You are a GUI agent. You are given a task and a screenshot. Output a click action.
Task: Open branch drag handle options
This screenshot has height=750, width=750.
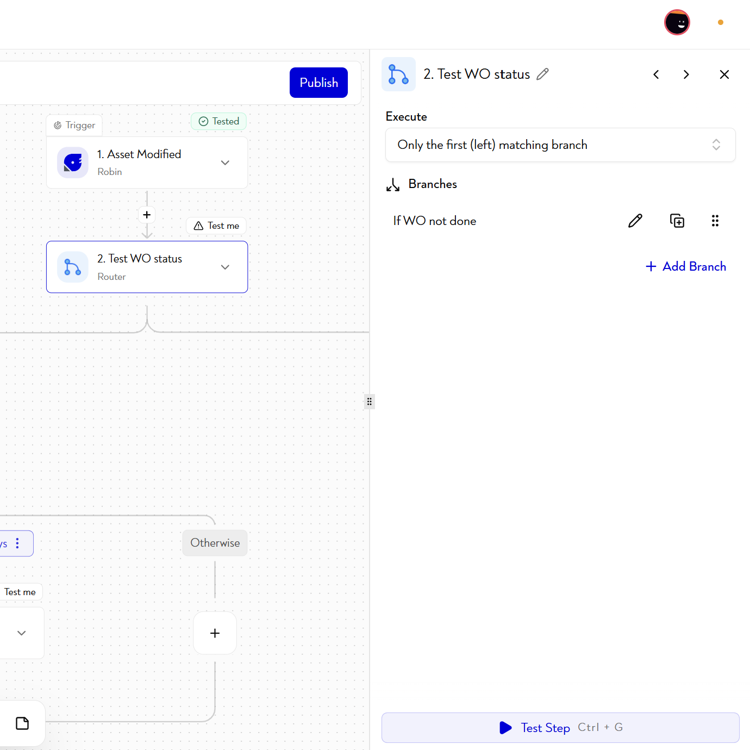tap(715, 221)
